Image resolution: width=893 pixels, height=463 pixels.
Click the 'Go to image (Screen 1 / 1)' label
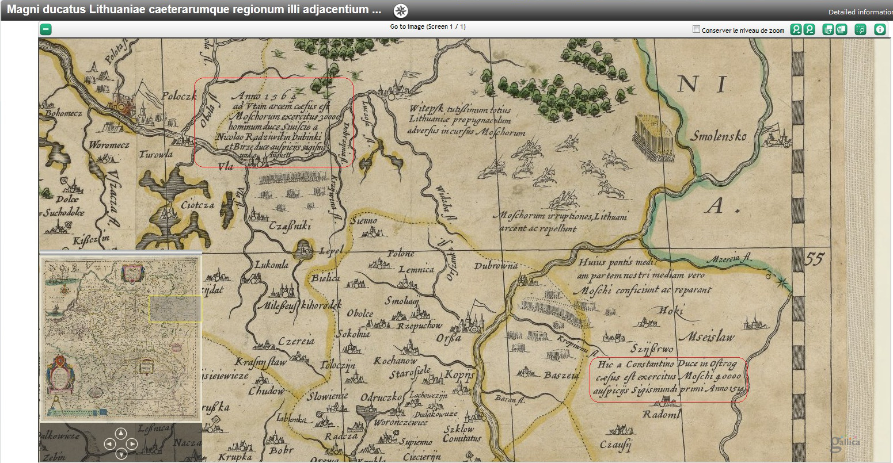[x=427, y=27]
